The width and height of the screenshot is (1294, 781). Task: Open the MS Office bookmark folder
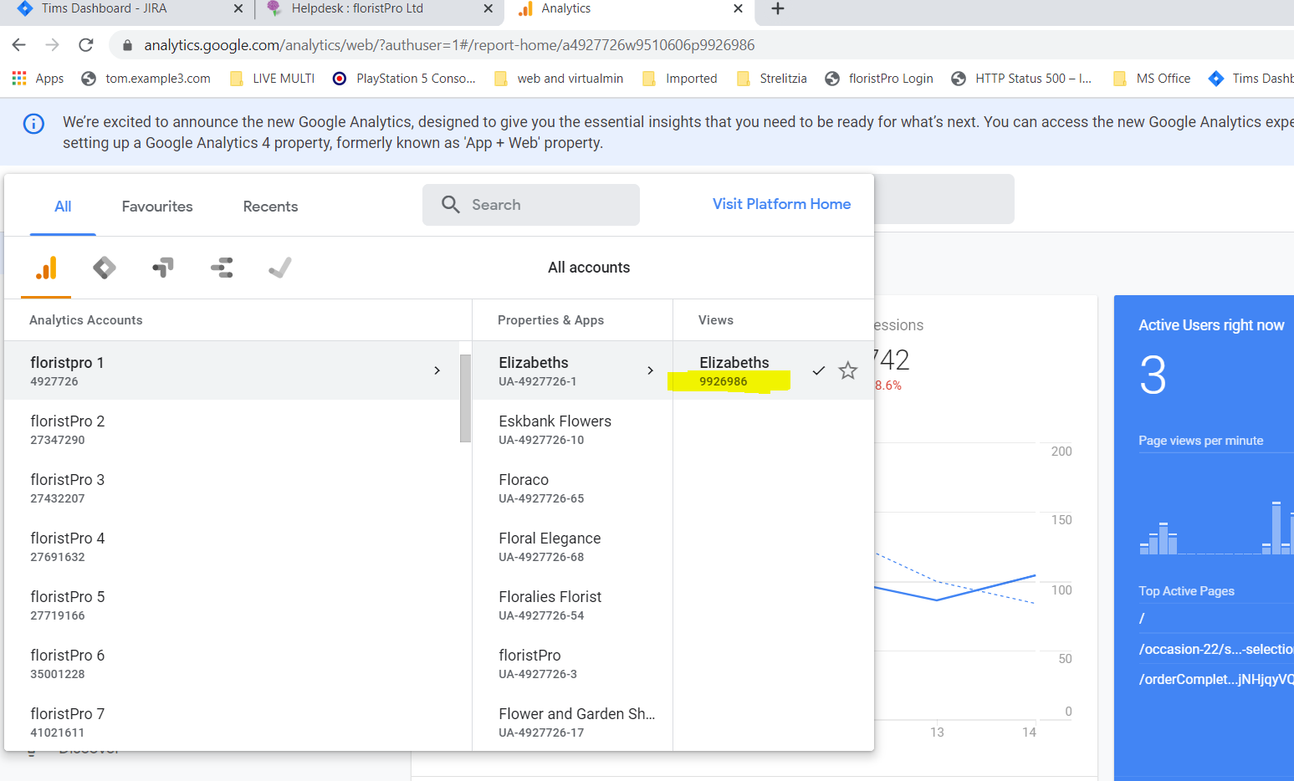(1152, 79)
